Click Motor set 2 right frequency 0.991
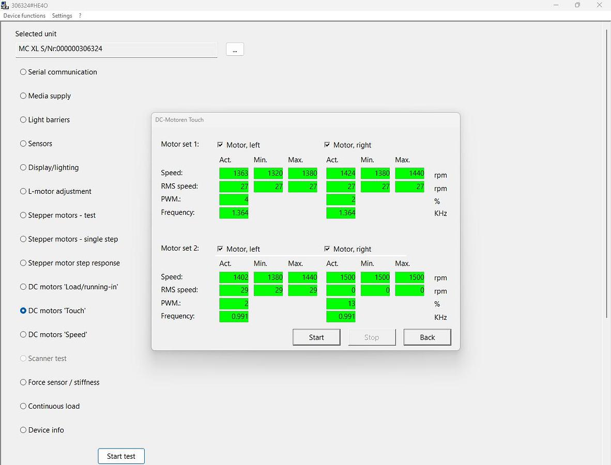 click(341, 316)
